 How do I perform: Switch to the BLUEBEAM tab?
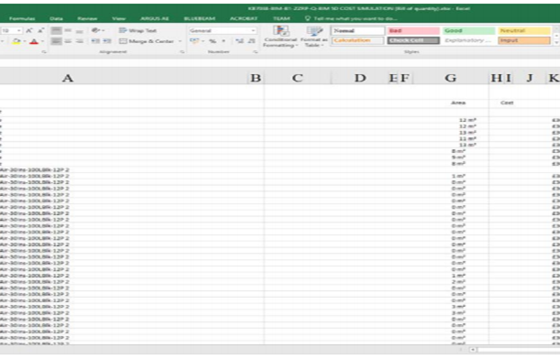[x=199, y=18]
